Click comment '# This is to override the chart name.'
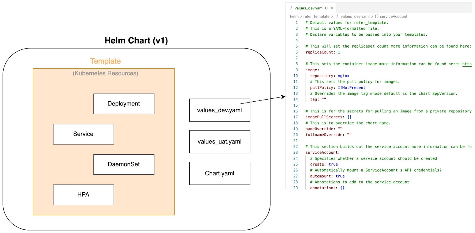The image size is (475, 233). 348,123
